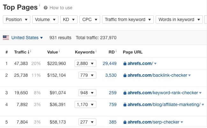Expand arrow next to ahrefs.com/blog/affiliate-marketing/ URL
Image resolution: width=207 pixels, height=128 pixels.
coord(203,105)
